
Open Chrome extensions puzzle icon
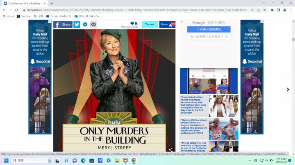[272, 10]
